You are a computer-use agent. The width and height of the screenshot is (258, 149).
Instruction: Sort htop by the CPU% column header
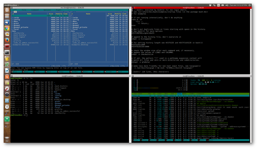179,94
